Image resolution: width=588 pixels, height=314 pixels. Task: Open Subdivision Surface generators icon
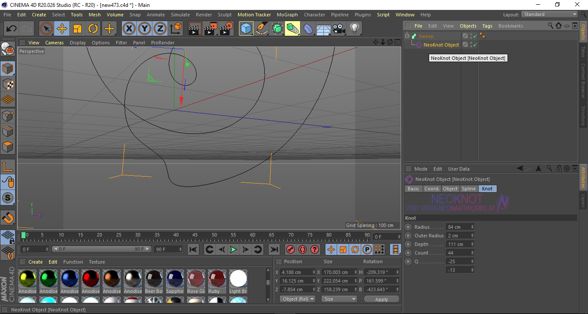tap(277, 29)
